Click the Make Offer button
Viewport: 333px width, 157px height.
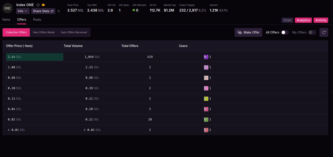[x=248, y=32]
